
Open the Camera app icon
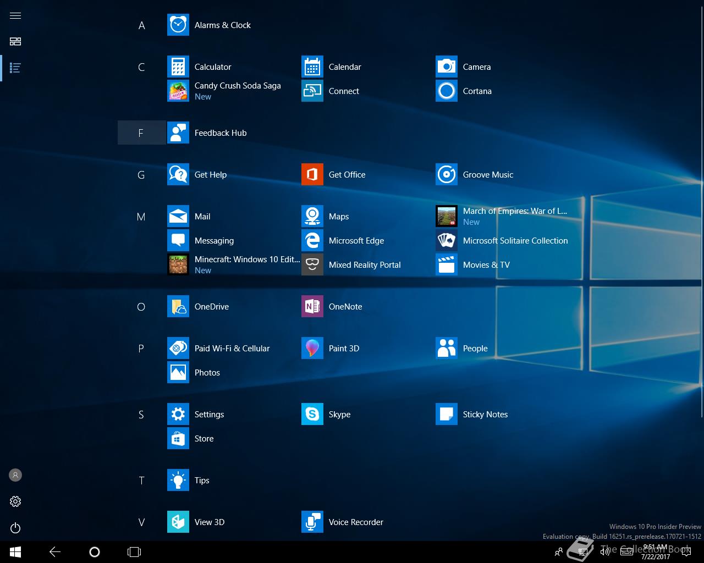(x=447, y=67)
